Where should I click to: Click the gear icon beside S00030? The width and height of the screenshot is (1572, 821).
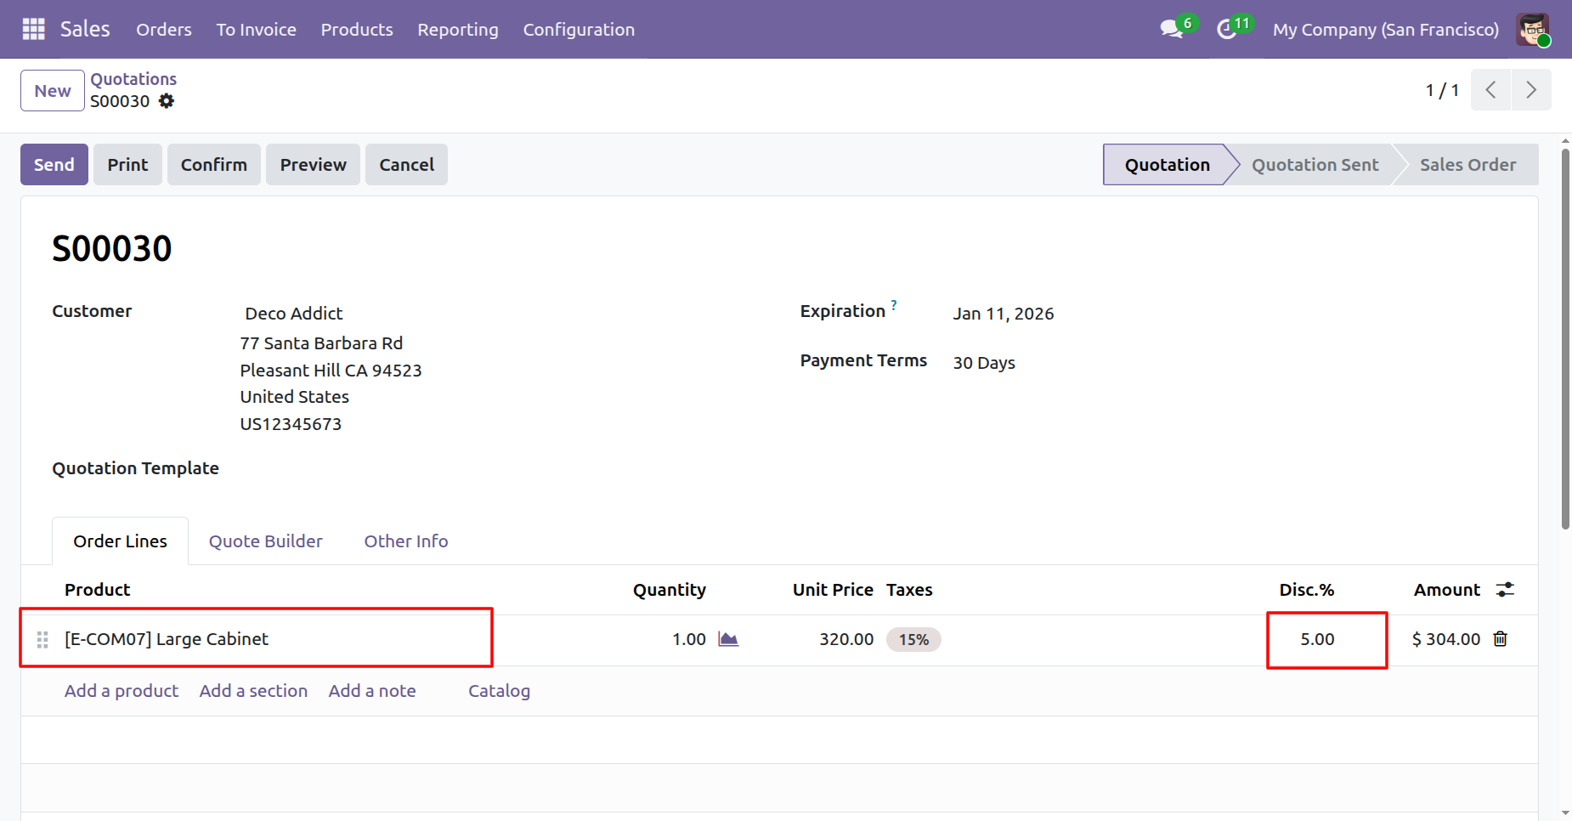coord(167,101)
